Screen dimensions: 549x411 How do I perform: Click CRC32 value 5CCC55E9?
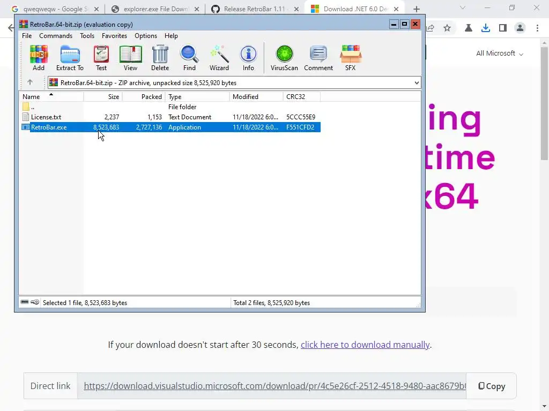click(x=301, y=117)
